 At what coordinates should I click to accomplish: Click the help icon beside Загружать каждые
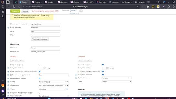point(9,68)
